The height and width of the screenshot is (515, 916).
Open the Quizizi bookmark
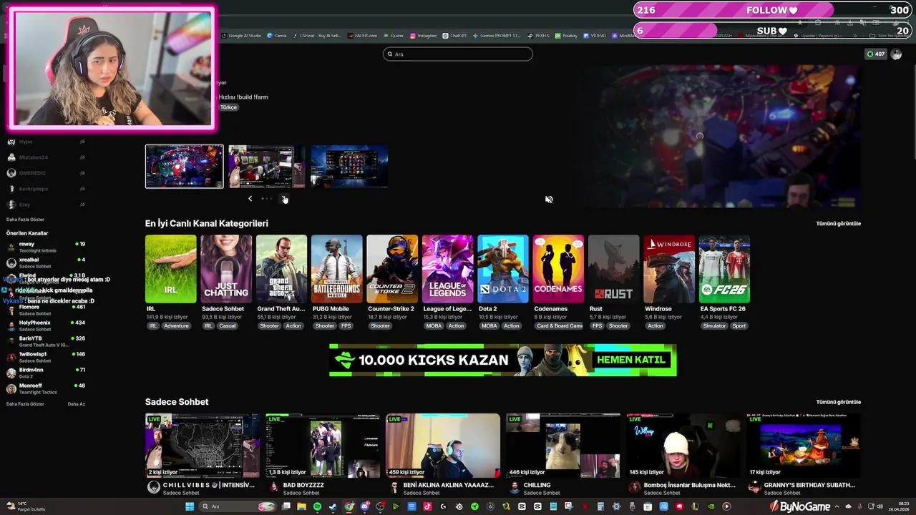pos(394,35)
